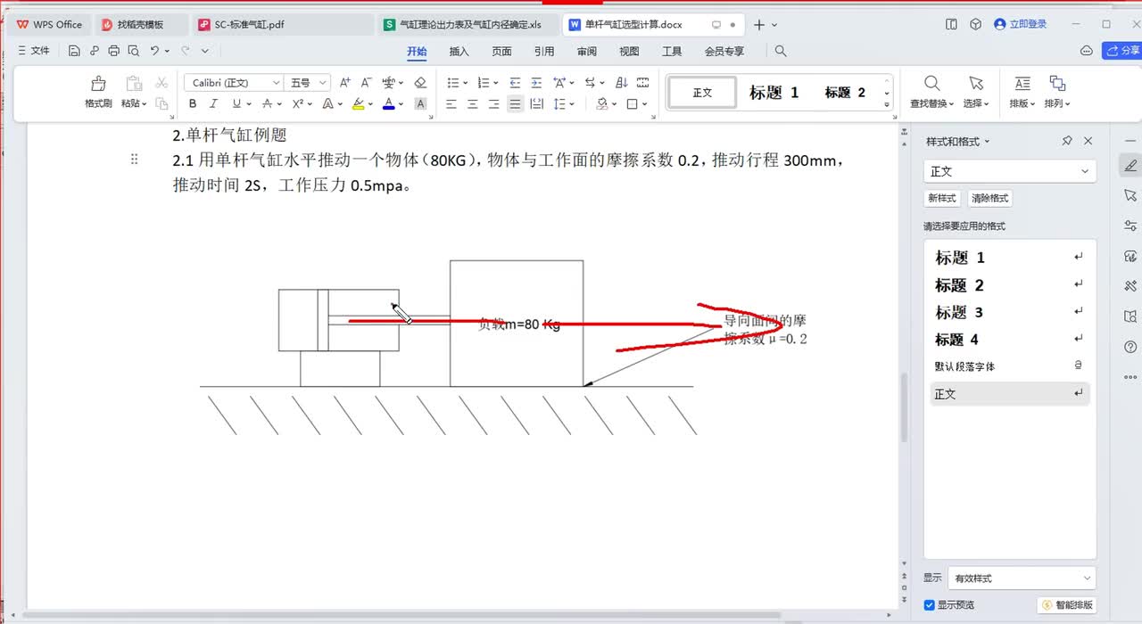The height and width of the screenshot is (624, 1142).
Task: Decrease paragraph indent
Action: pyautogui.click(x=515, y=83)
